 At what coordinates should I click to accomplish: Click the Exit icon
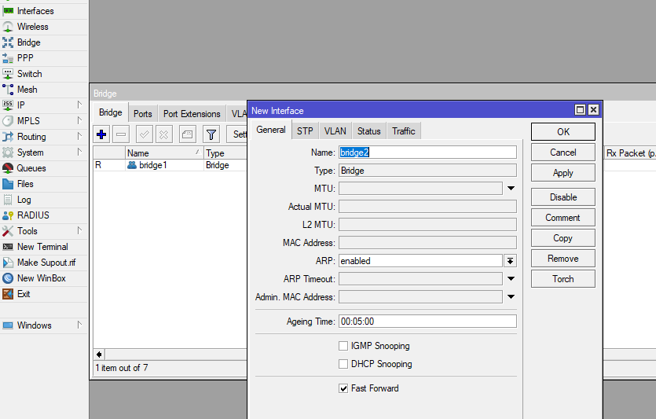(x=8, y=294)
